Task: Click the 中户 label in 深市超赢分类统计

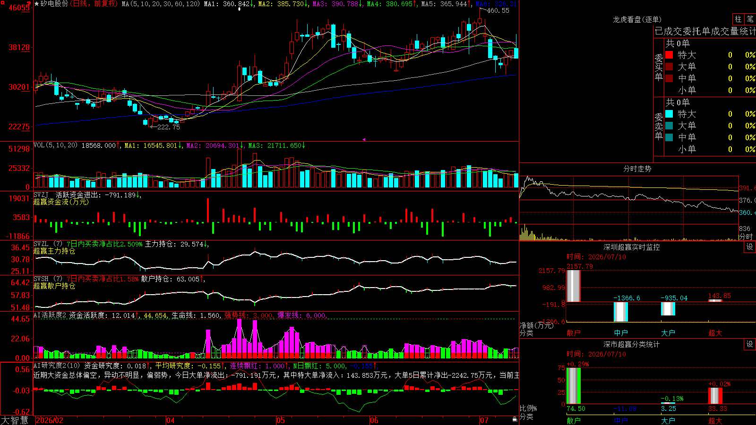Action: pyautogui.click(x=621, y=421)
